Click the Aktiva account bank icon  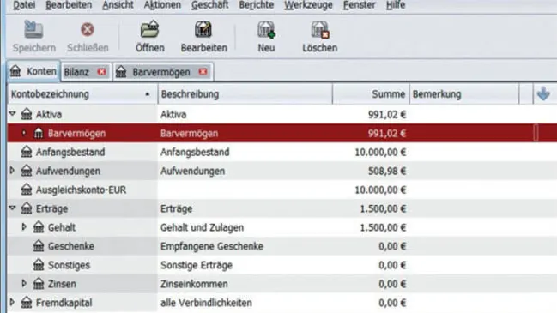point(27,114)
